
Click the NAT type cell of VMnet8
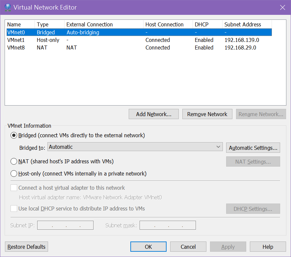[x=42, y=48]
